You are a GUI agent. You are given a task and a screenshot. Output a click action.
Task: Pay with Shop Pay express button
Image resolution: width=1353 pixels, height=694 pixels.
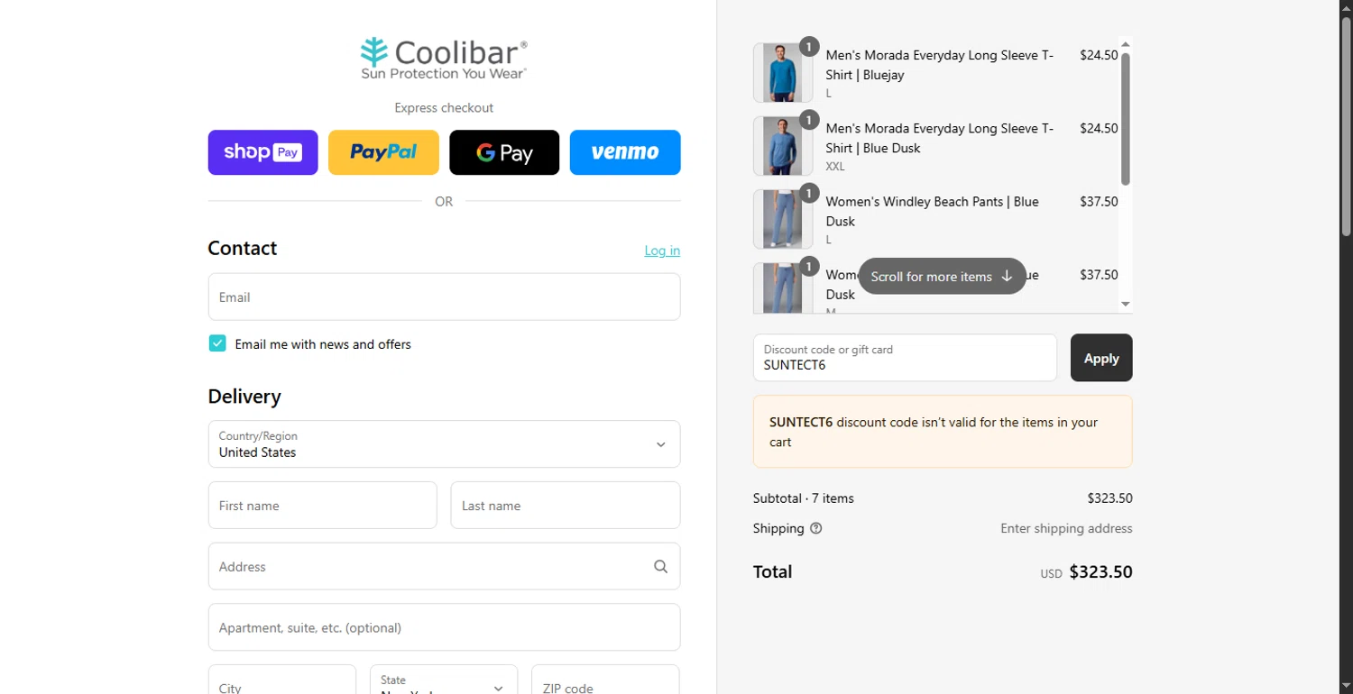tap(262, 152)
